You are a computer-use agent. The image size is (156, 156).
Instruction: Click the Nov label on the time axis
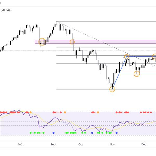(112, 144)
